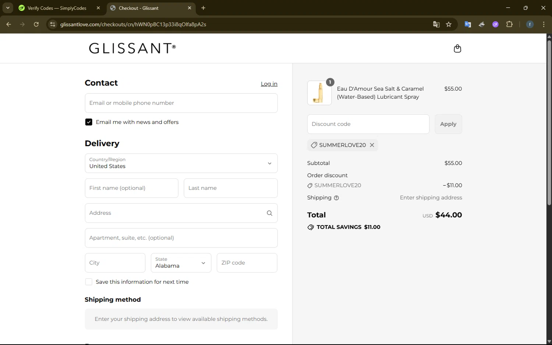View site information icon in address bar
This screenshot has width=552, height=345.
(x=53, y=24)
